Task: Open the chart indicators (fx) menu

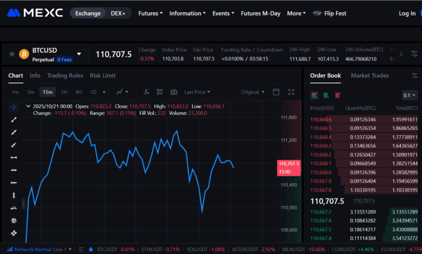Action: (146, 92)
